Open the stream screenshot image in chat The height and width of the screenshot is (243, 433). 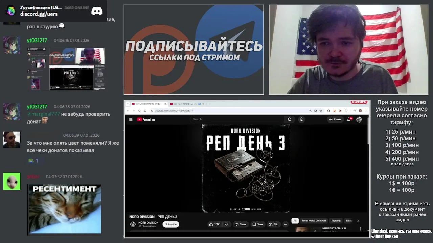(66, 69)
